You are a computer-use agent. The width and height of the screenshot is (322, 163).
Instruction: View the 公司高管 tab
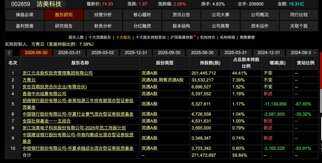pos(221,26)
